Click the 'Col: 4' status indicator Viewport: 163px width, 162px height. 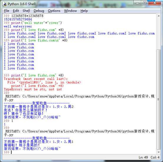click(x=155, y=157)
